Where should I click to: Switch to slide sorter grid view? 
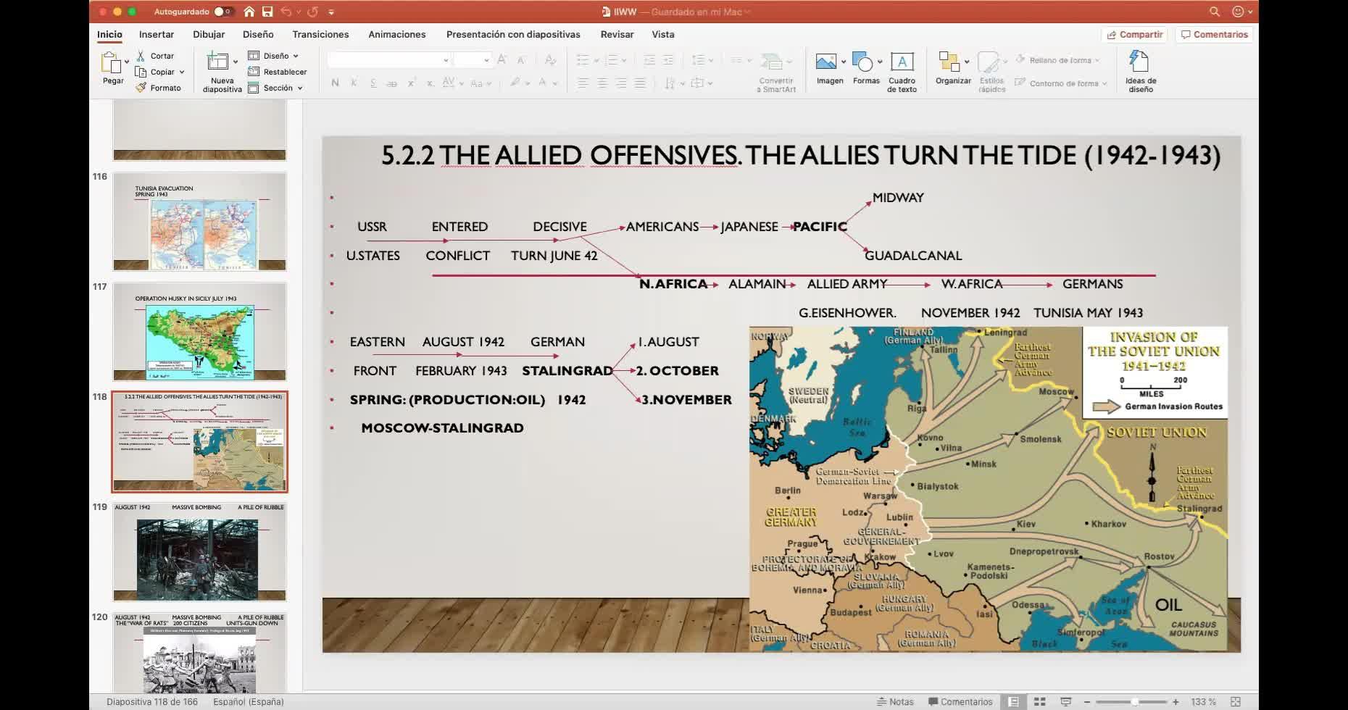pyautogui.click(x=1039, y=701)
